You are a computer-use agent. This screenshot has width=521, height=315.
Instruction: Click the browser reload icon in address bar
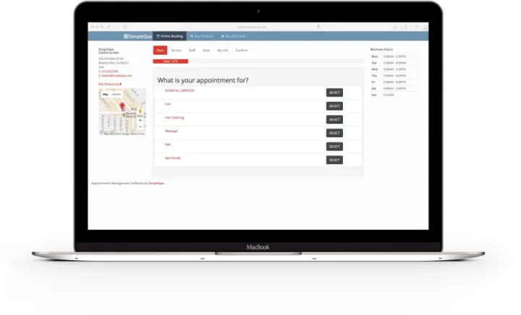coord(318,26)
